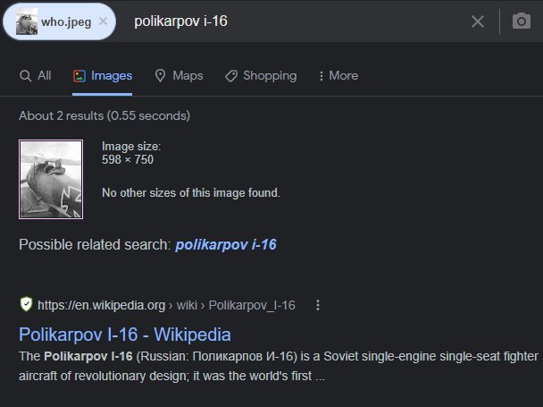Click the About 2 results count text
Viewport: 543px width, 407px height.
[104, 115]
